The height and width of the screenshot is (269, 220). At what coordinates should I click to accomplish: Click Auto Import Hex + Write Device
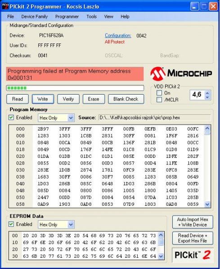(193, 222)
